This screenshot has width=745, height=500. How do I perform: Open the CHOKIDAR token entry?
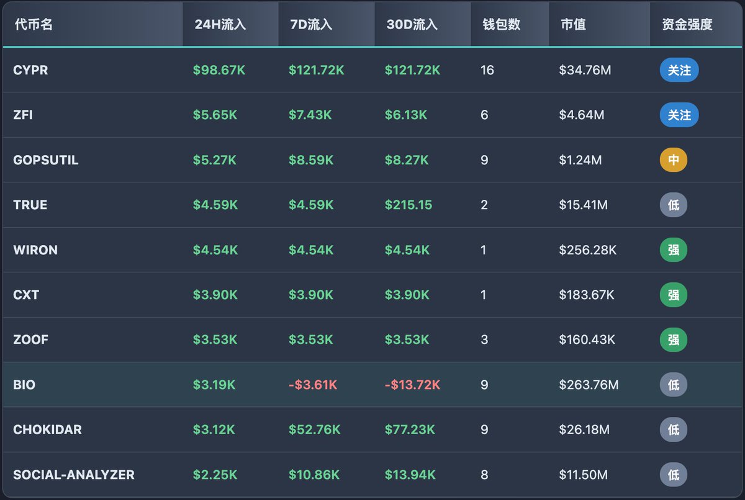point(47,430)
